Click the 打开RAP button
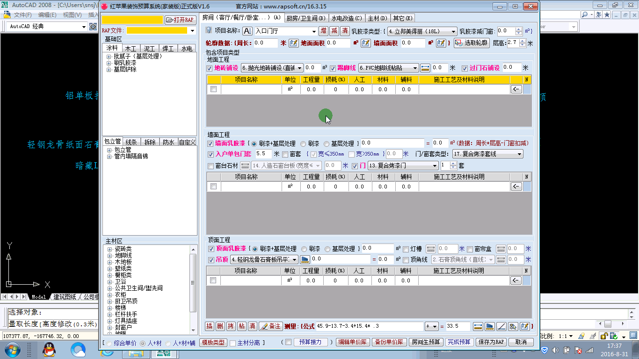Viewport: 639px width, 359px height. 181,20
